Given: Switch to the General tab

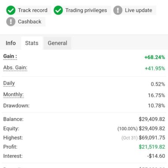Looking at the screenshot, I should point(58,43).
